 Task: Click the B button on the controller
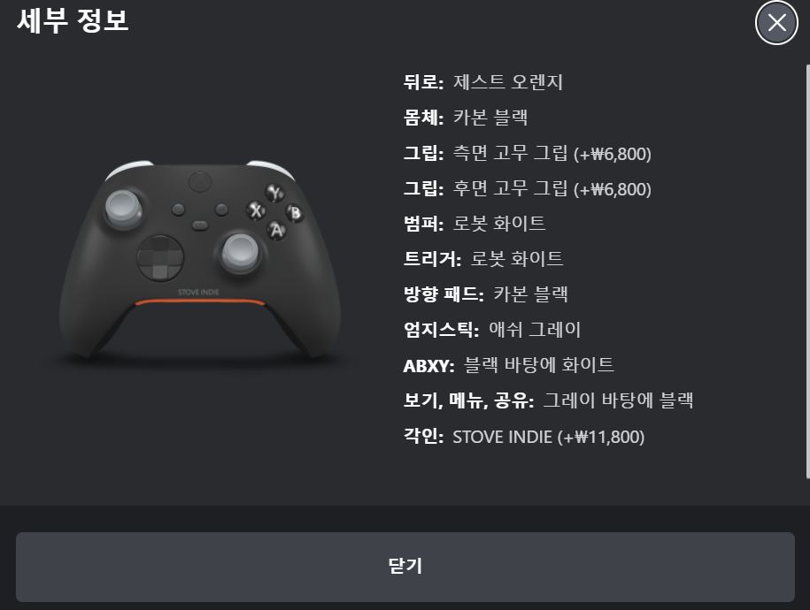coord(295,213)
